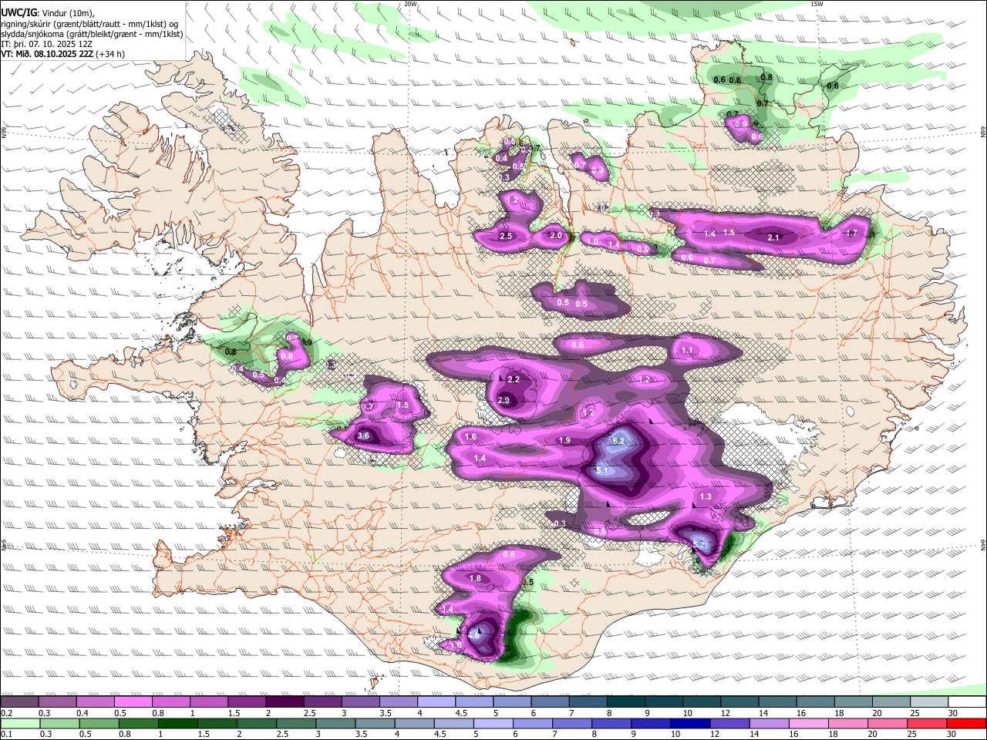Click the '25' label in the upper legend row

915,714
